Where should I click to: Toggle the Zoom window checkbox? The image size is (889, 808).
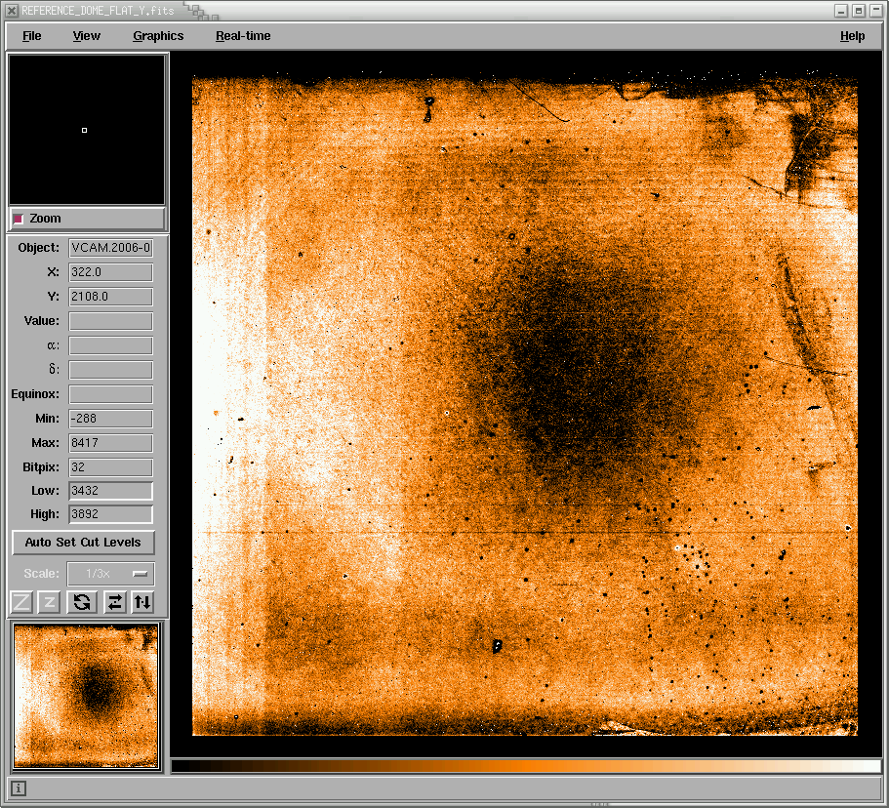click(19, 219)
